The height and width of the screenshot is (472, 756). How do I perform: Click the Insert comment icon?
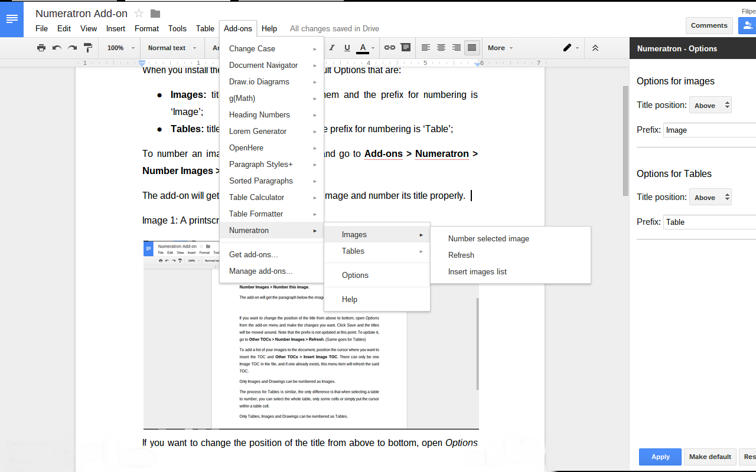405,48
